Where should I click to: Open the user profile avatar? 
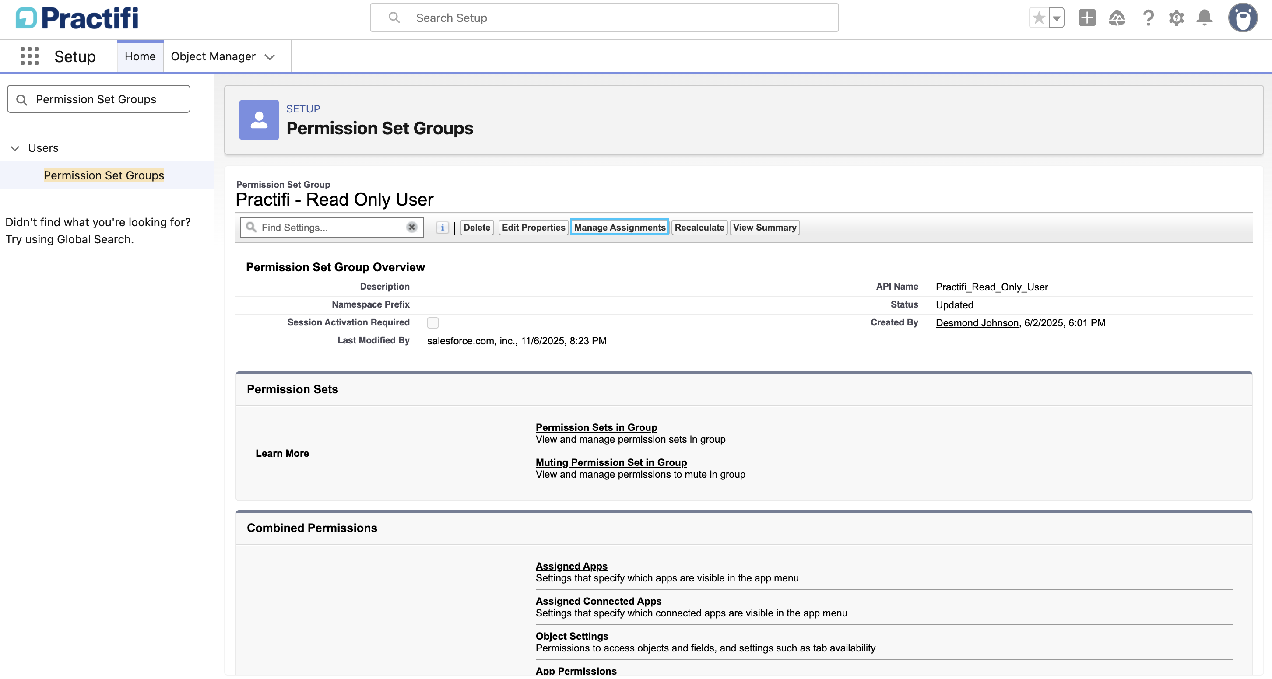(x=1243, y=18)
